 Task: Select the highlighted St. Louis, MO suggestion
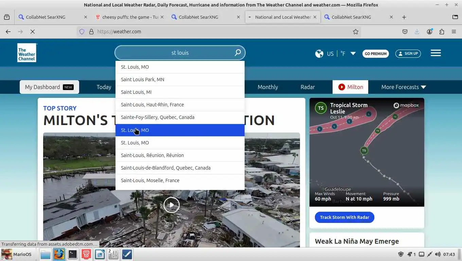(x=180, y=130)
